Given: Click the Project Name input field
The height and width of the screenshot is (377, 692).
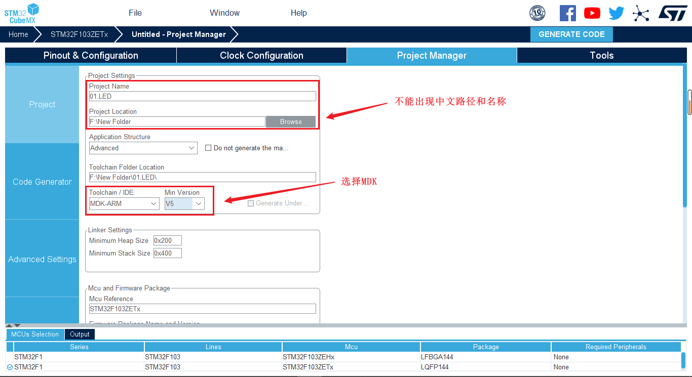Looking at the screenshot, I should tap(203, 96).
